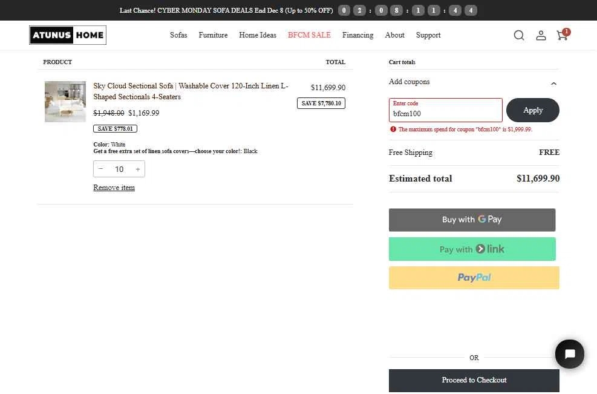Viewport: 597px width, 394px height.
Task: Click the SAVE $778.01 badge
Action: tap(115, 129)
